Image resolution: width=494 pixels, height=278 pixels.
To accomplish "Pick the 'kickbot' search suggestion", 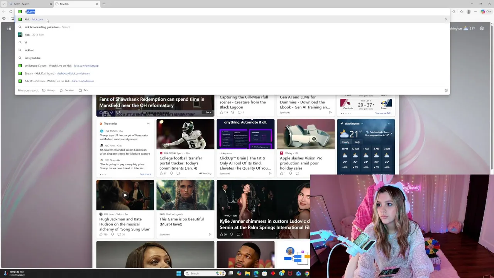I will (x=232, y=50).
